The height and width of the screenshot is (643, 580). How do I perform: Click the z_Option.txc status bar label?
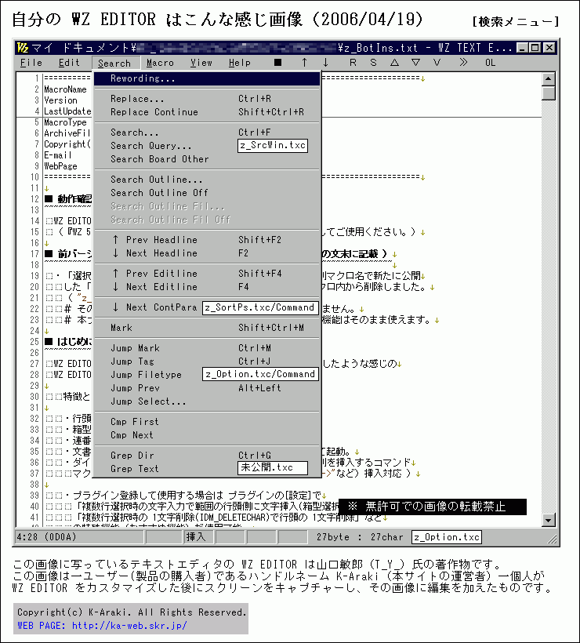coord(447,537)
